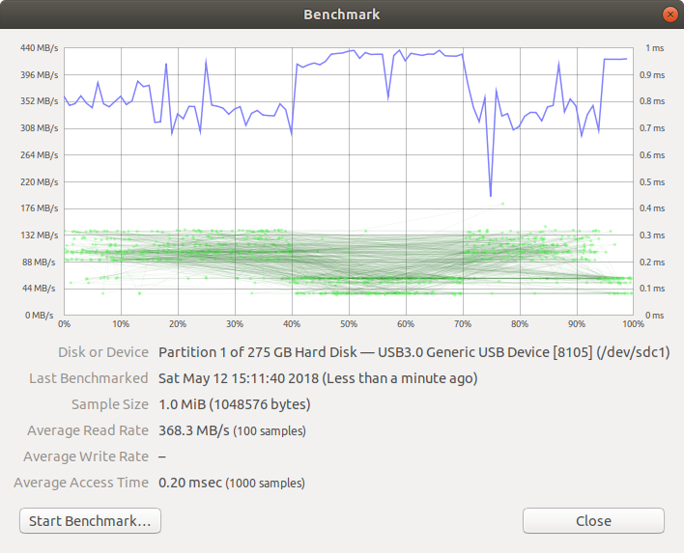
Task: Click the '0.7 ms' right axis label
Action: (652, 128)
